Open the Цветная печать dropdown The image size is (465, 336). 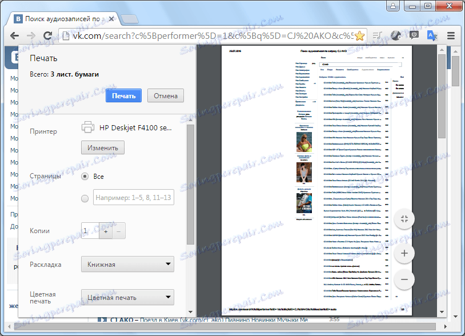[127, 298]
